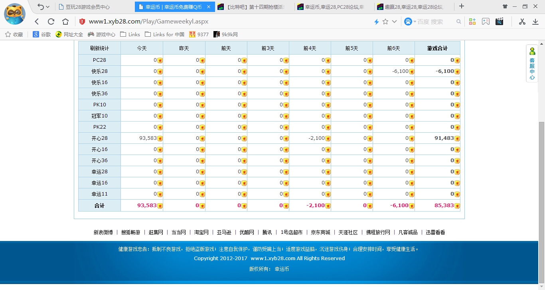Viewport: 545px width, 290px height.
Task: Switch to the 趣赢28,幸运28,幸运28论坛 tab
Action: 415,7
